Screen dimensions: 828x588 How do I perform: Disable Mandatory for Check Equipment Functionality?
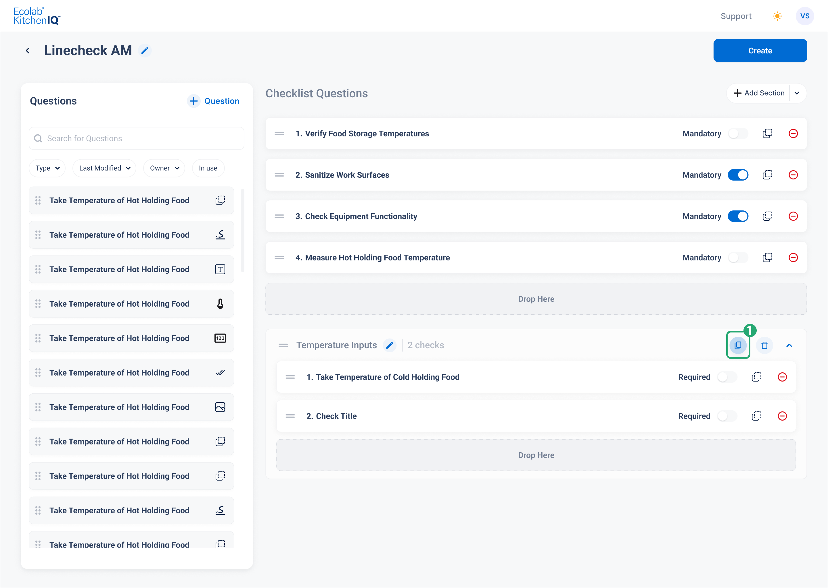point(738,216)
